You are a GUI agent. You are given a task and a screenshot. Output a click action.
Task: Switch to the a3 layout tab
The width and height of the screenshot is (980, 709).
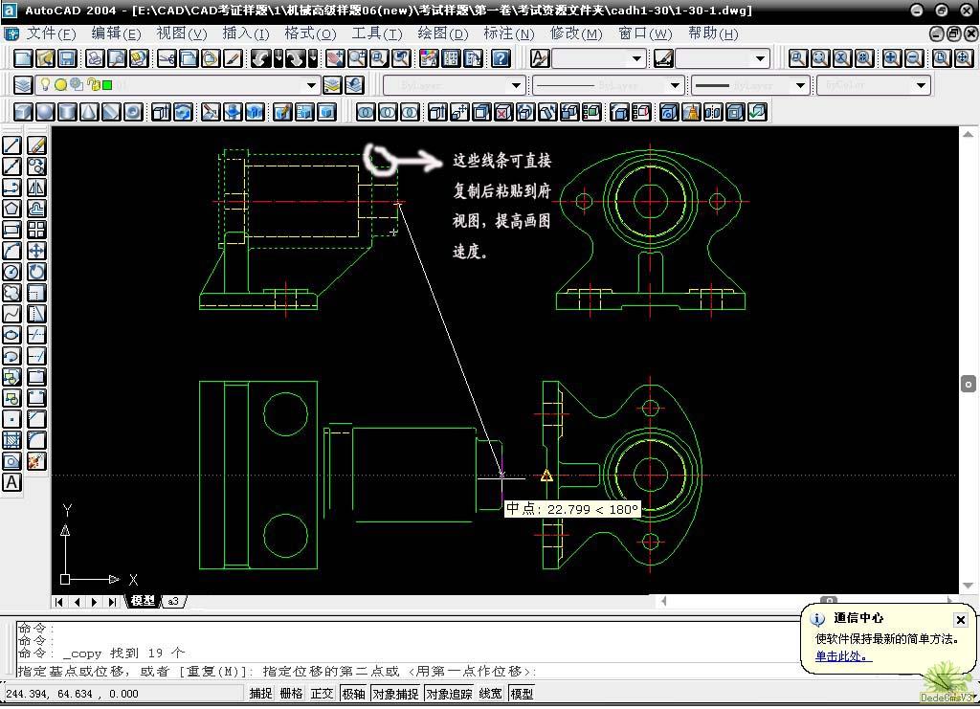point(174,602)
